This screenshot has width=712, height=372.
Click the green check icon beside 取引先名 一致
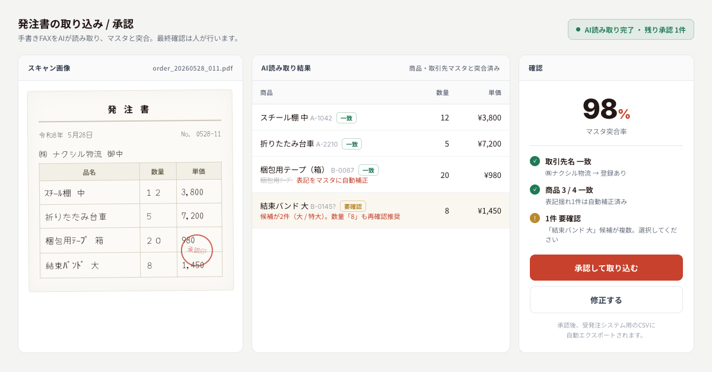click(x=535, y=161)
